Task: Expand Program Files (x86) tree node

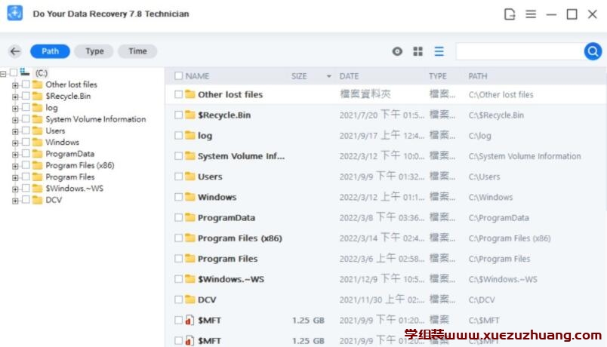Action: pos(15,166)
